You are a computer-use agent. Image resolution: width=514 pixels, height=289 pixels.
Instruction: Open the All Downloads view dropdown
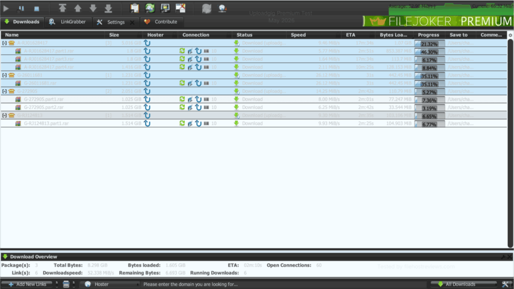(464, 284)
